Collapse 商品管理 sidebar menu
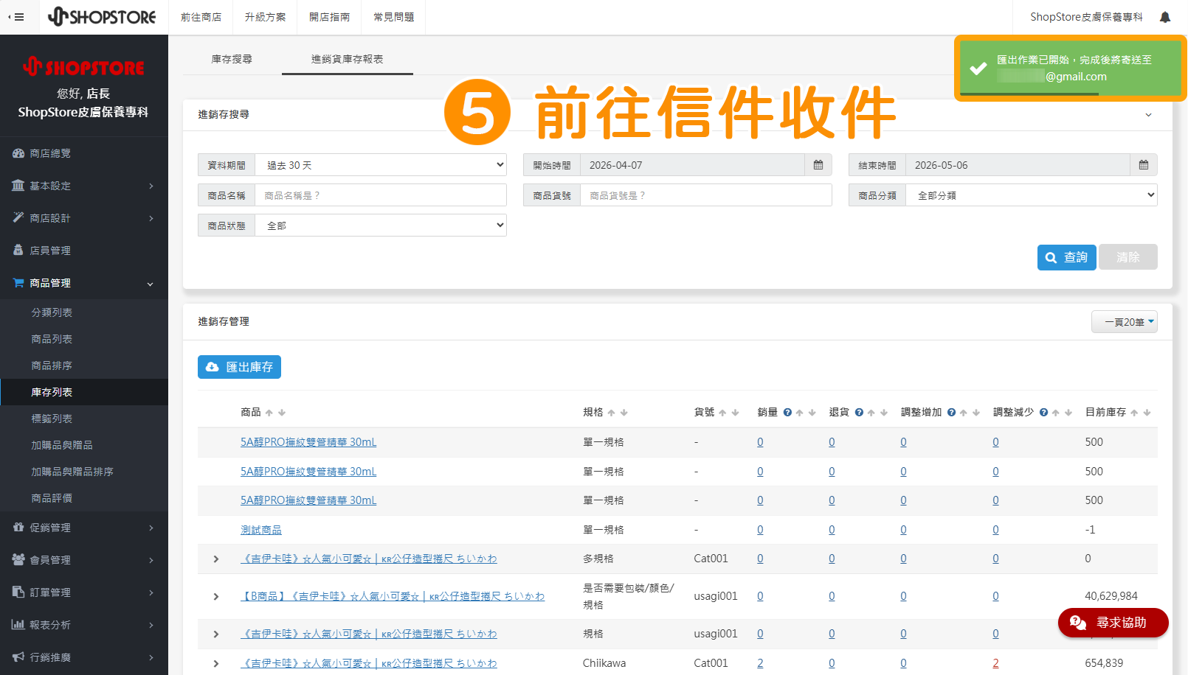 [x=84, y=283]
